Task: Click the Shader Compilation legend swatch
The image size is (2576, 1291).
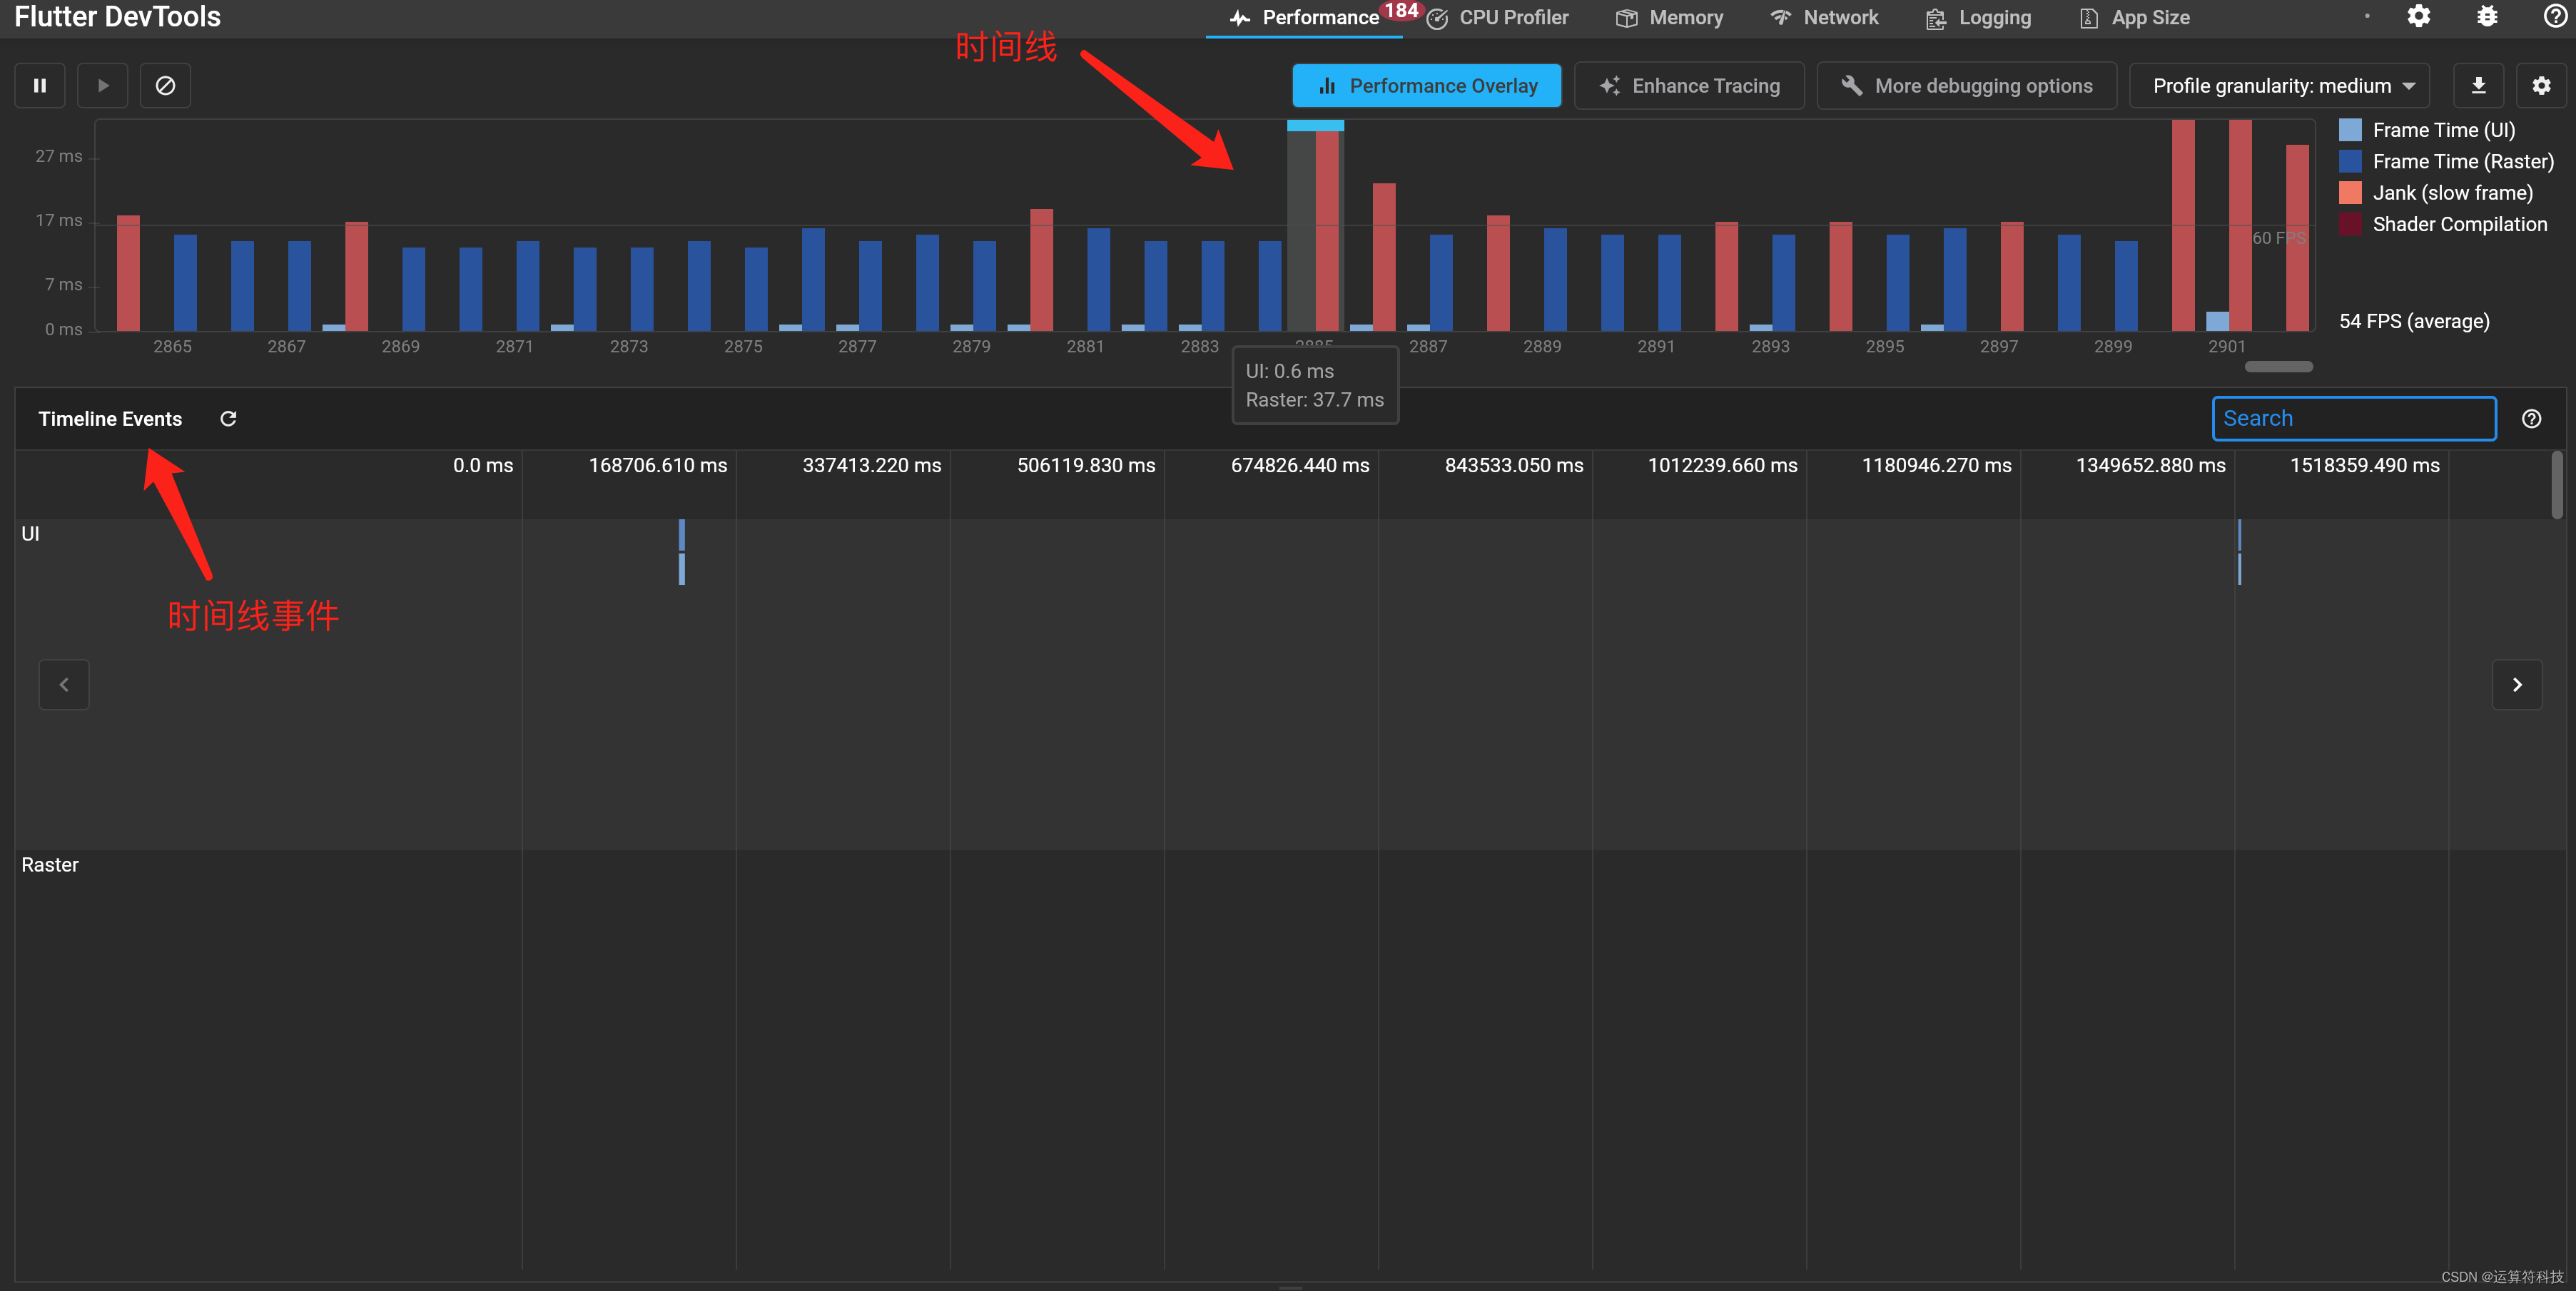Action: (2349, 224)
